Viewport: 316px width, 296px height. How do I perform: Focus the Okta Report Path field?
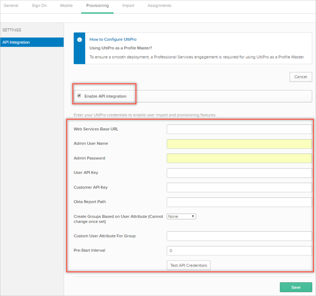(239, 202)
